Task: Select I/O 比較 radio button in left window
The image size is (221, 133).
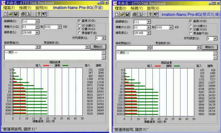Action: click(79, 26)
